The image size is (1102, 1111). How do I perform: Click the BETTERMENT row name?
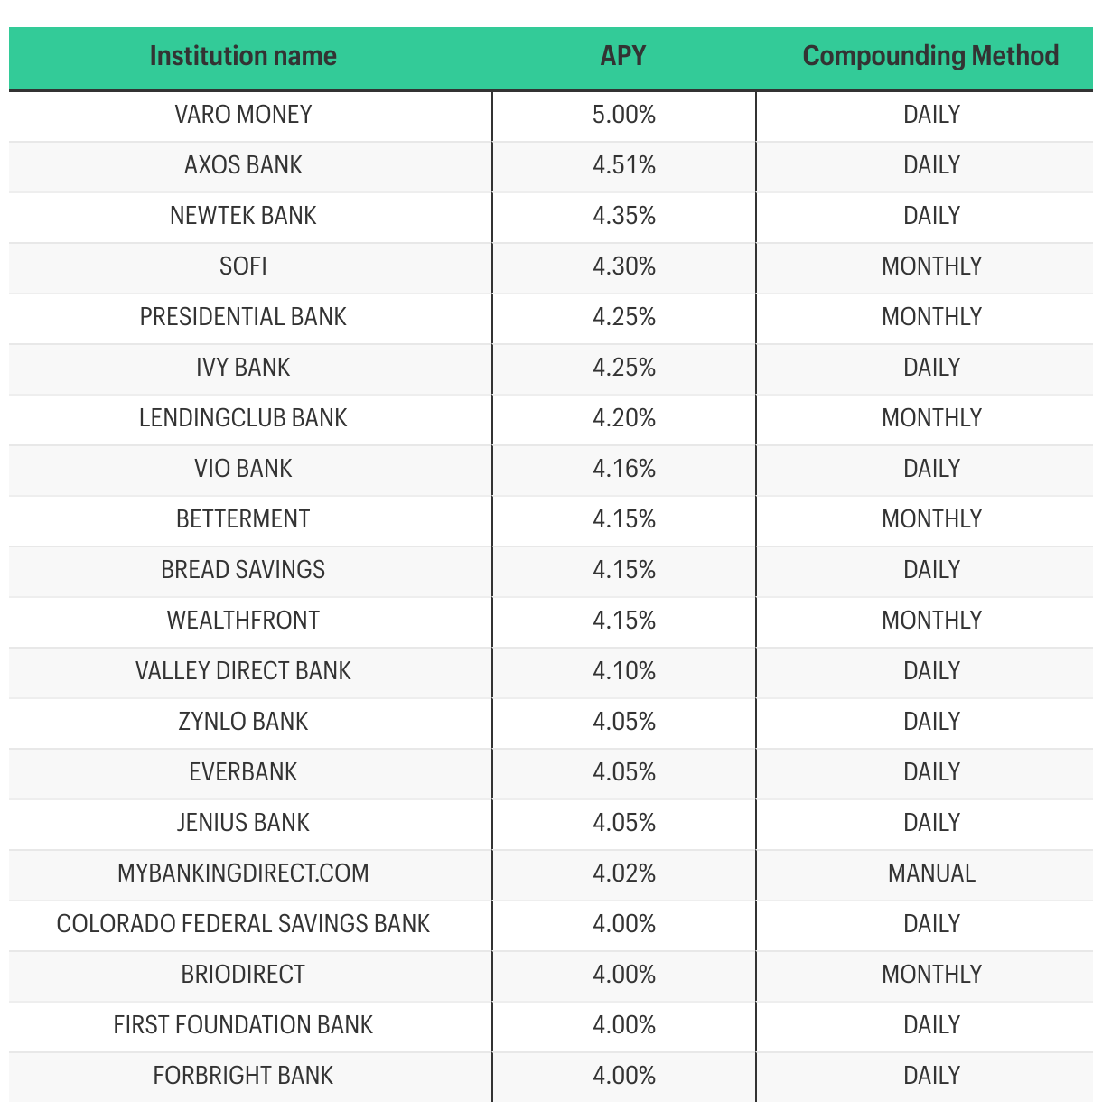pos(243,519)
